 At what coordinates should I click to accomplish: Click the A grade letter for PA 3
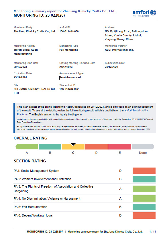coord(120,189)
